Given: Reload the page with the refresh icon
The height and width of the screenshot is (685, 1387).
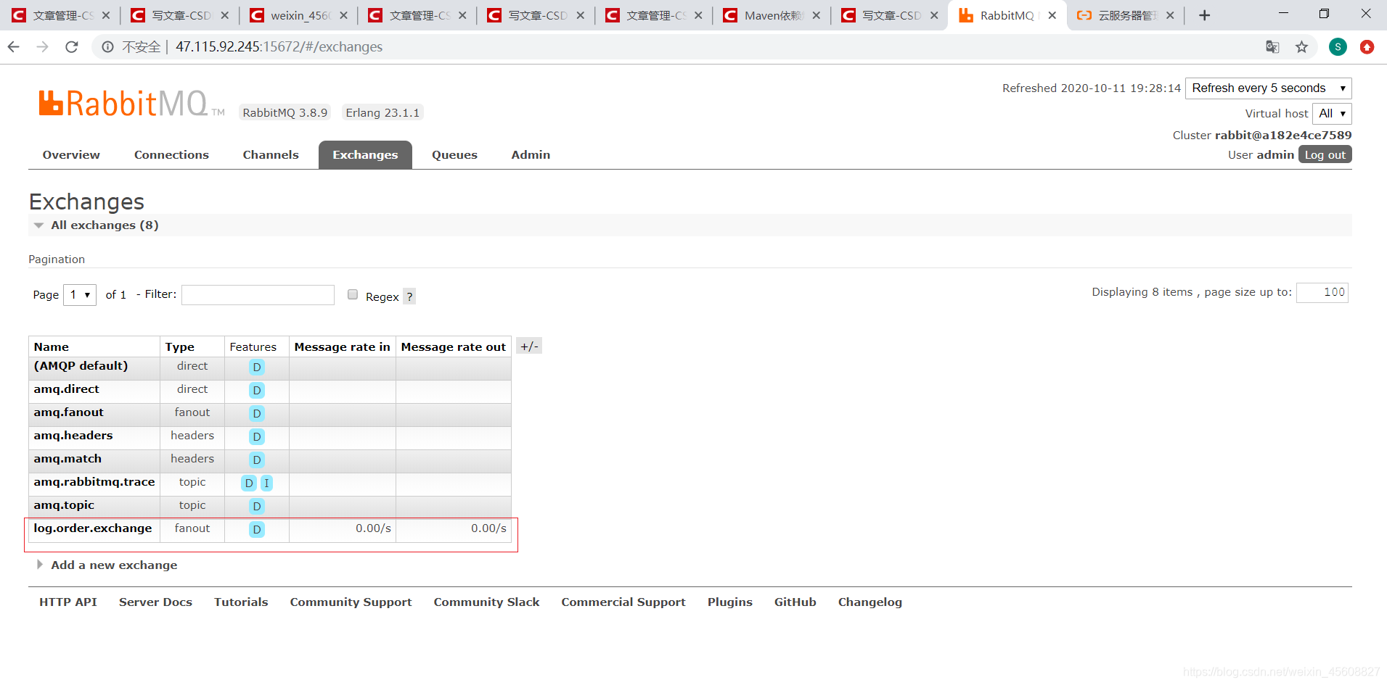Looking at the screenshot, I should coord(71,47).
